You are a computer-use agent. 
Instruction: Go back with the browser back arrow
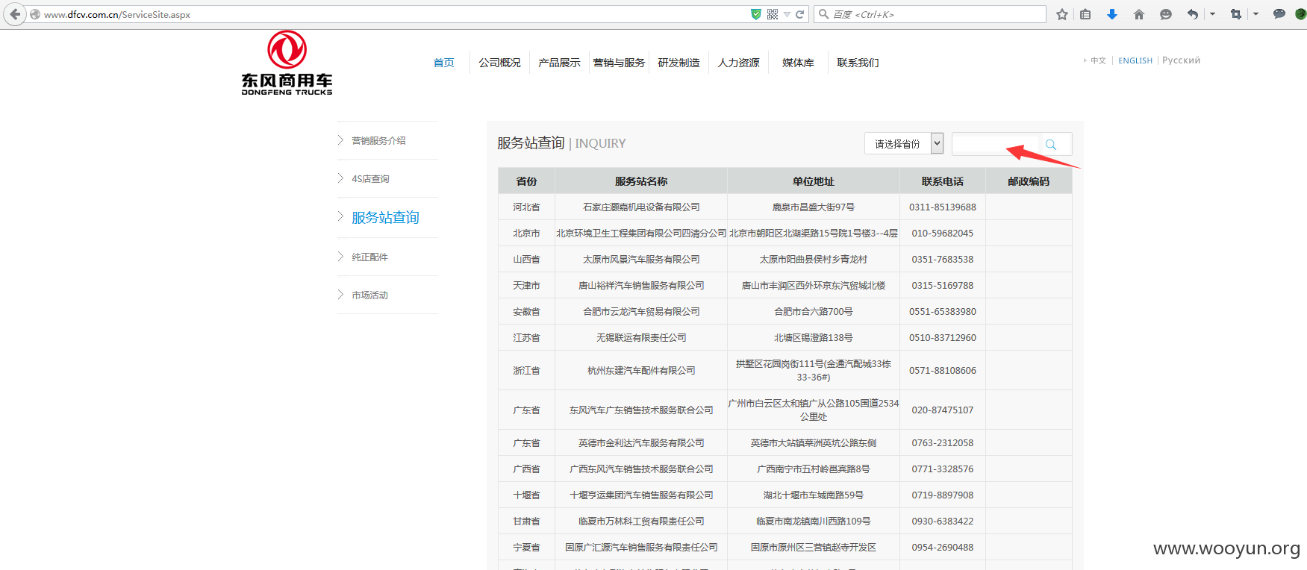tap(15, 14)
